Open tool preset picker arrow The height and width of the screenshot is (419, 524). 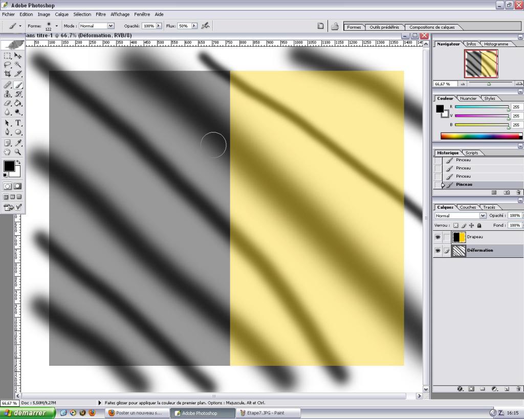point(20,26)
